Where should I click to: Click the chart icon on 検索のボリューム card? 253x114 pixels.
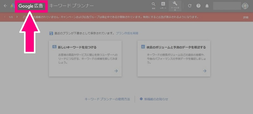(143, 47)
